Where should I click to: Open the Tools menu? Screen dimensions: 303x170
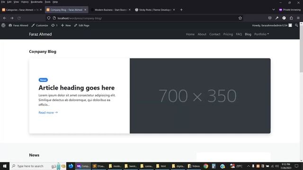47,2
